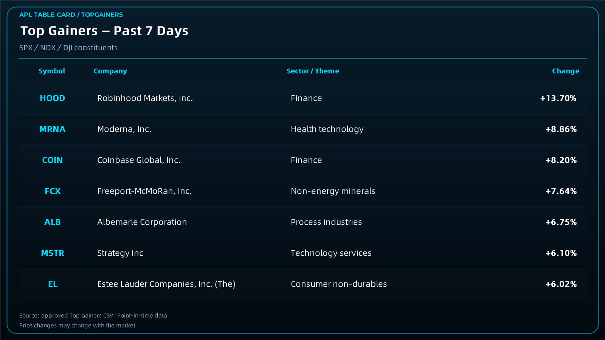
Task: Select the +8.20% change value
Action: pyautogui.click(x=561, y=160)
